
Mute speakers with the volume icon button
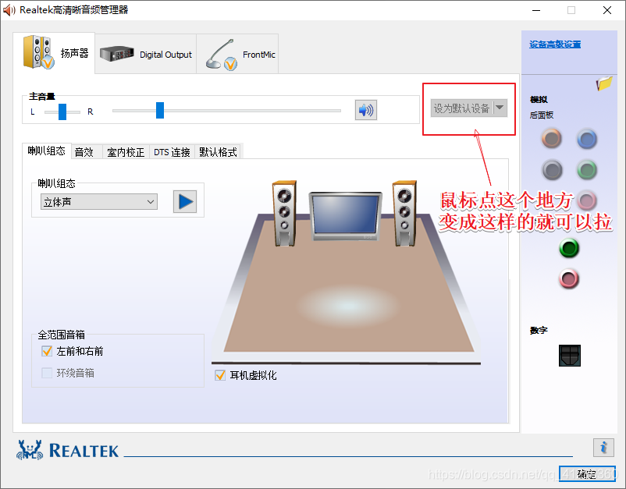coord(366,110)
